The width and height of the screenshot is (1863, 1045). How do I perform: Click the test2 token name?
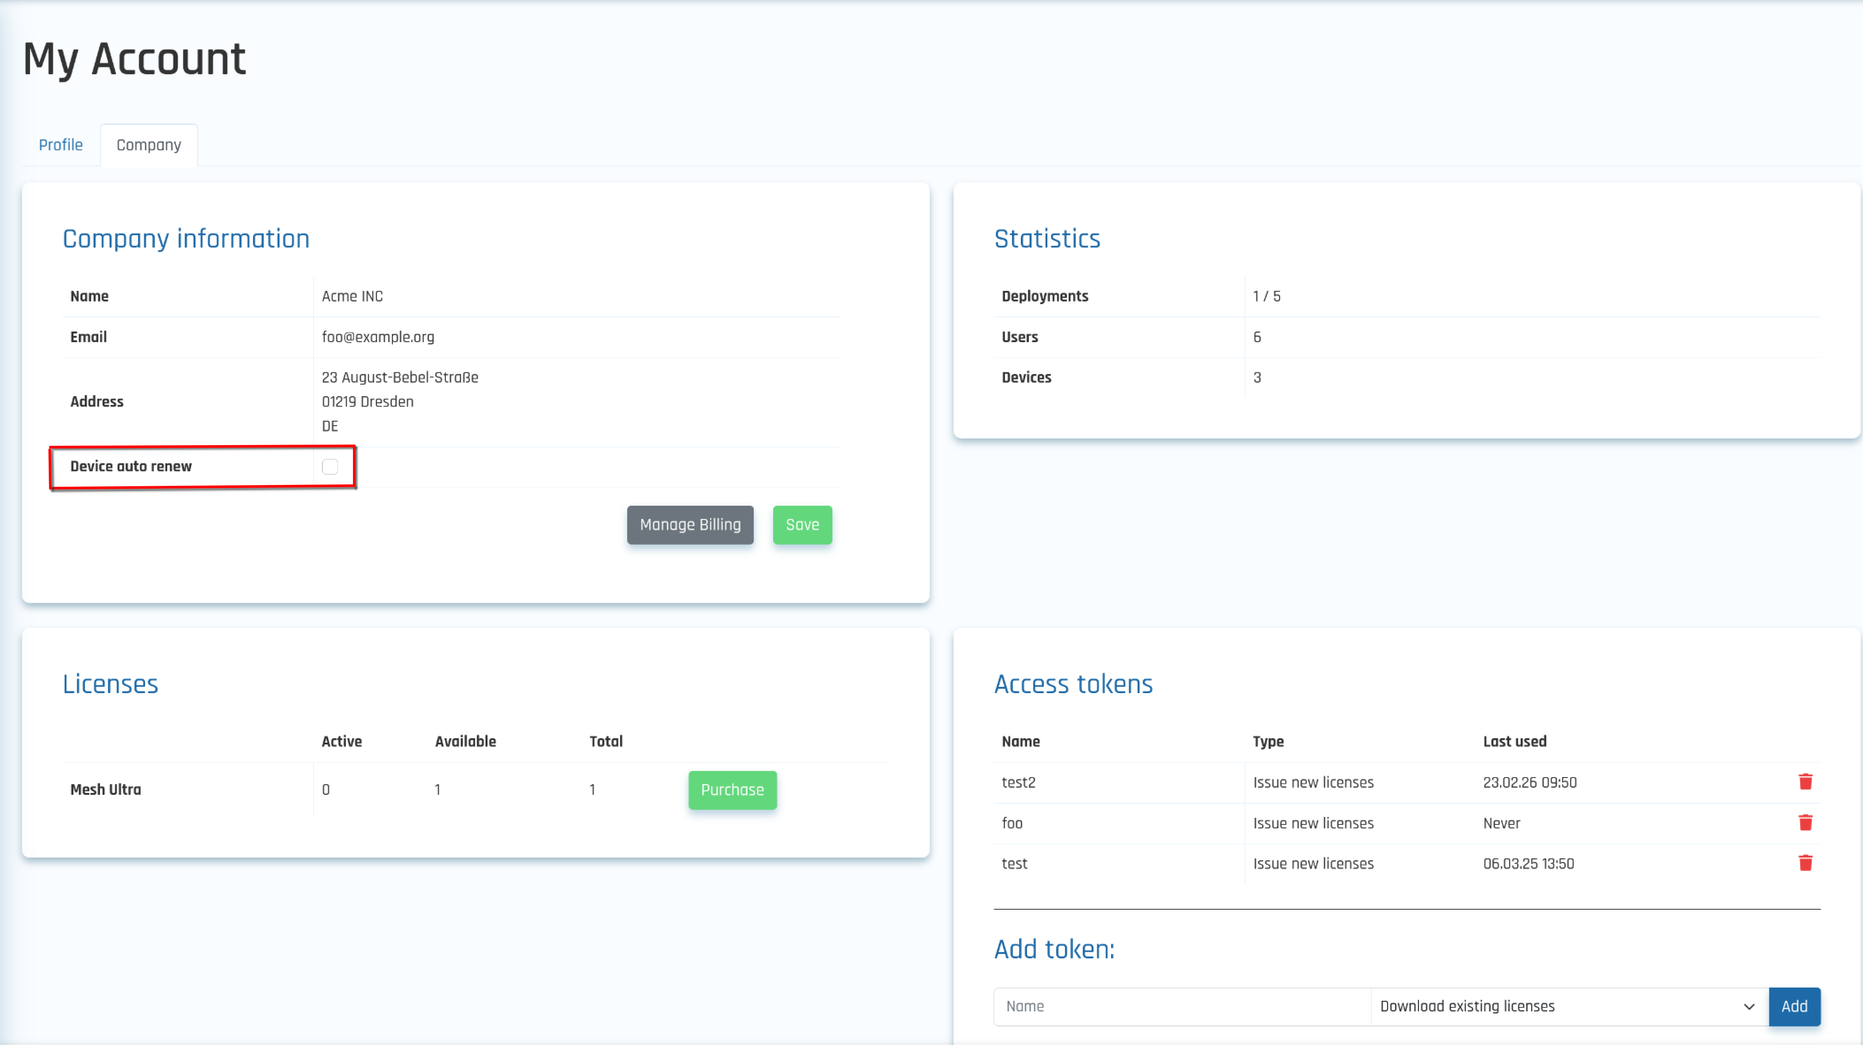click(x=1018, y=782)
